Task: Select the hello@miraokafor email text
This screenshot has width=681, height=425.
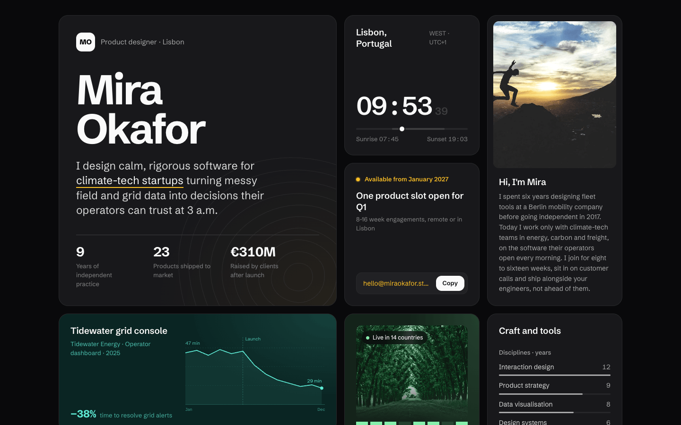Action: click(x=396, y=283)
